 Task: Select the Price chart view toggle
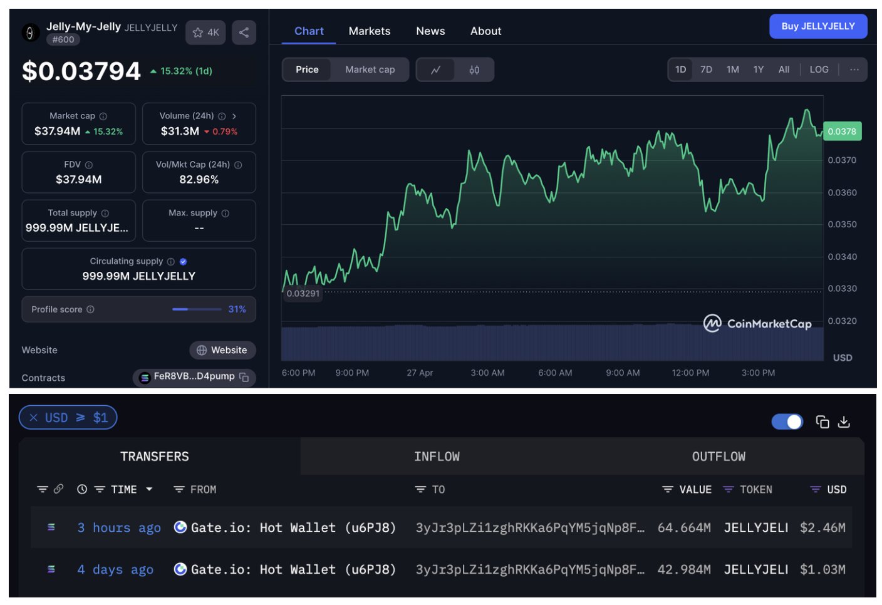tap(307, 70)
